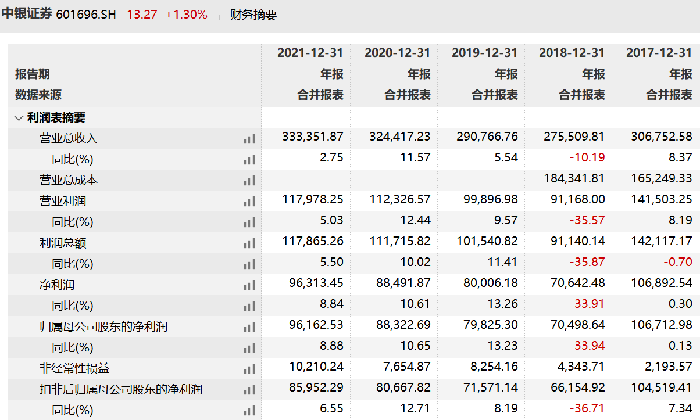The image size is (700, 420).
Task: Click chart icon for 非经常性损益 row
Action: pos(249,369)
